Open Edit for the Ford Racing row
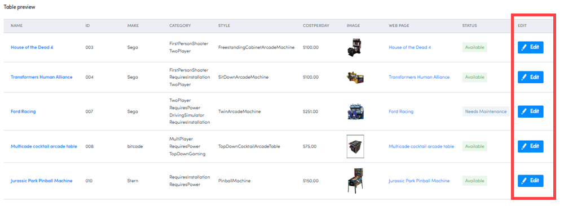This screenshot has height=206, width=564. pos(530,111)
